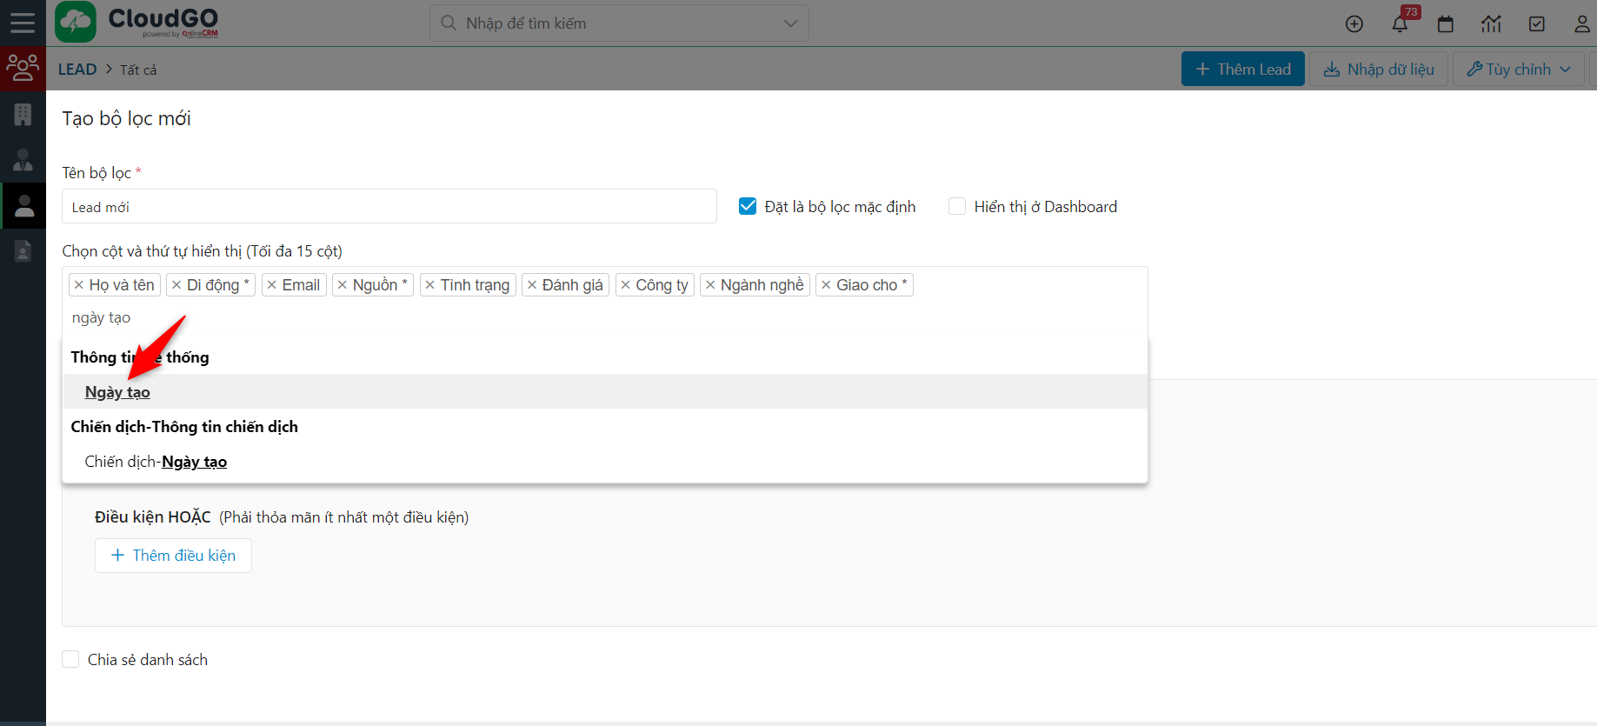The width and height of the screenshot is (1597, 726).
Task: Click 'Chiến dịch-Thông tin chiến dịch' group header
Action: coord(184,427)
